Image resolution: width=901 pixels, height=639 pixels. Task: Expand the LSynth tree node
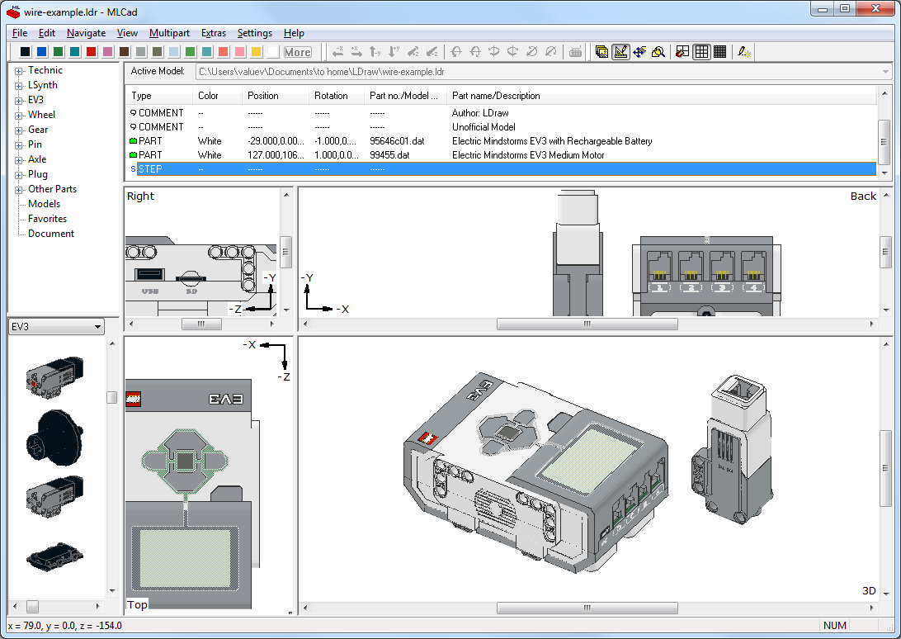[18, 86]
